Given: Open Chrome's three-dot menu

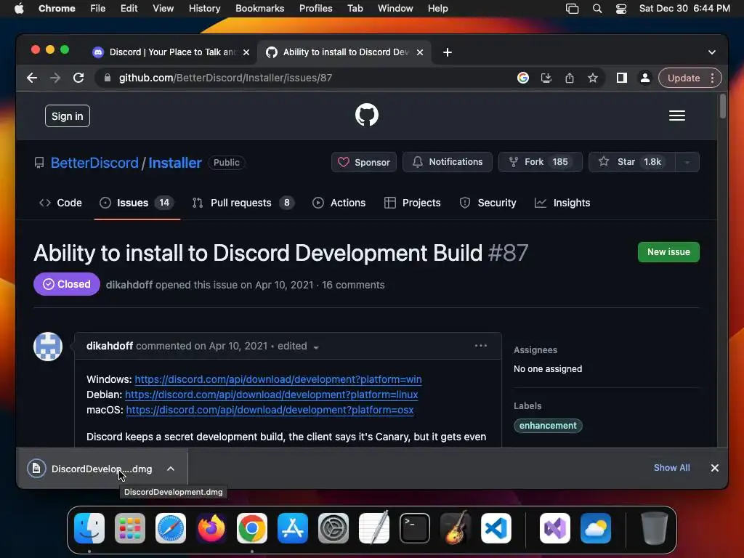Looking at the screenshot, I should click(x=712, y=78).
